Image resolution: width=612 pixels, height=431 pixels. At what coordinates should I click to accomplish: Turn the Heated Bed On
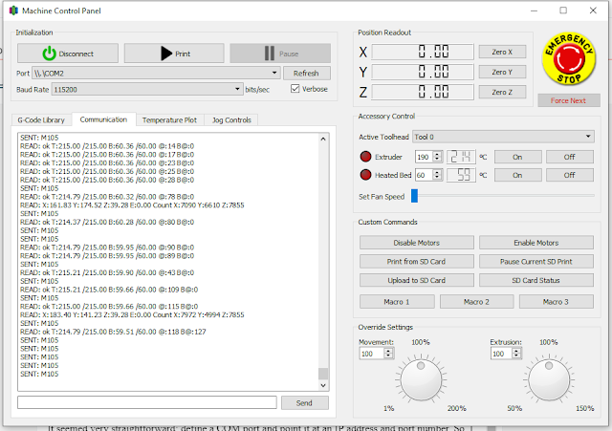[518, 175]
